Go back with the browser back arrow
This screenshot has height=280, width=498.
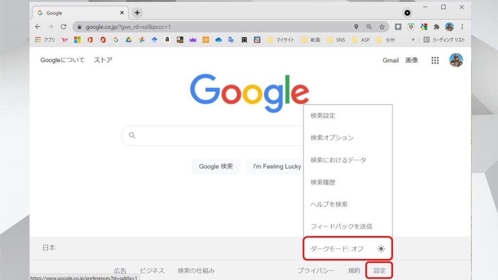coord(38,27)
